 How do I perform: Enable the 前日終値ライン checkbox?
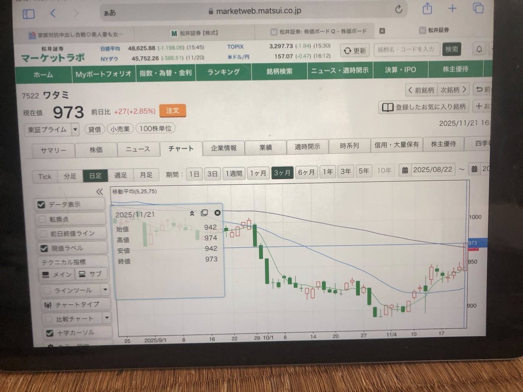tap(43, 233)
